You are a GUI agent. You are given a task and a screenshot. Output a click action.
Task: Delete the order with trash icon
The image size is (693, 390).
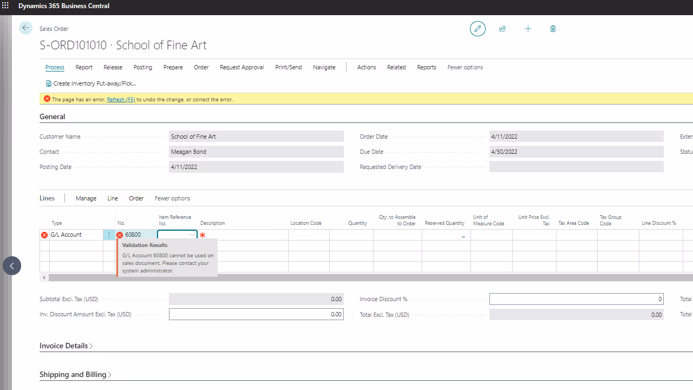click(x=553, y=29)
